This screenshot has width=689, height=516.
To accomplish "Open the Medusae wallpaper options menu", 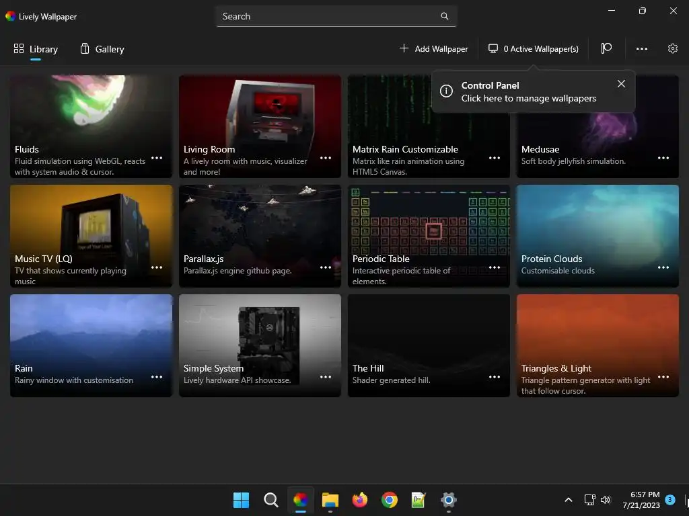I will point(663,158).
